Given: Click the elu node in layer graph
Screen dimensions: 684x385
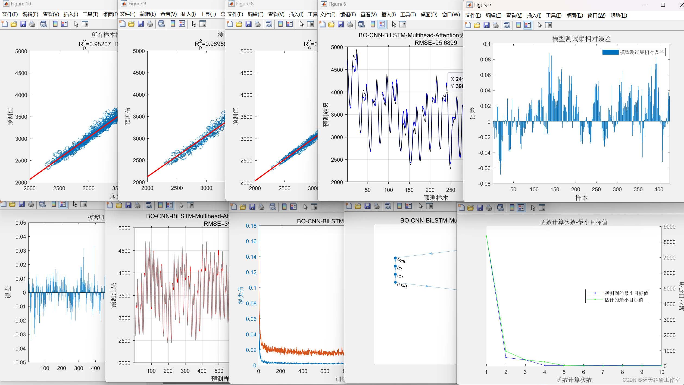Looking at the screenshot, I should [x=395, y=274].
